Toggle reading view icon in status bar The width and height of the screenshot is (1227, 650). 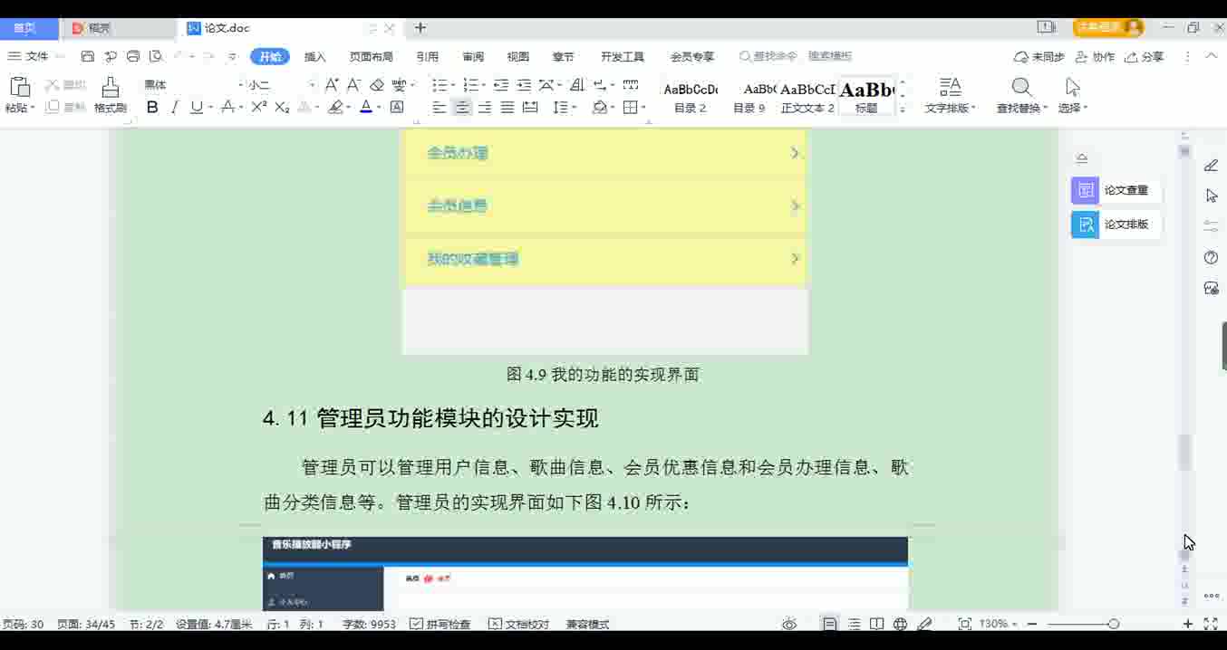(876, 624)
